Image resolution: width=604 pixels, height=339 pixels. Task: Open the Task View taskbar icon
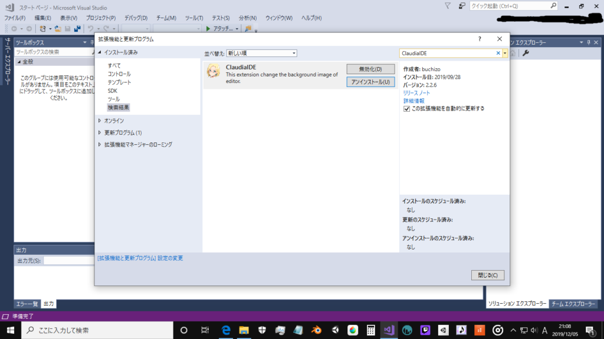pos(205,330)
